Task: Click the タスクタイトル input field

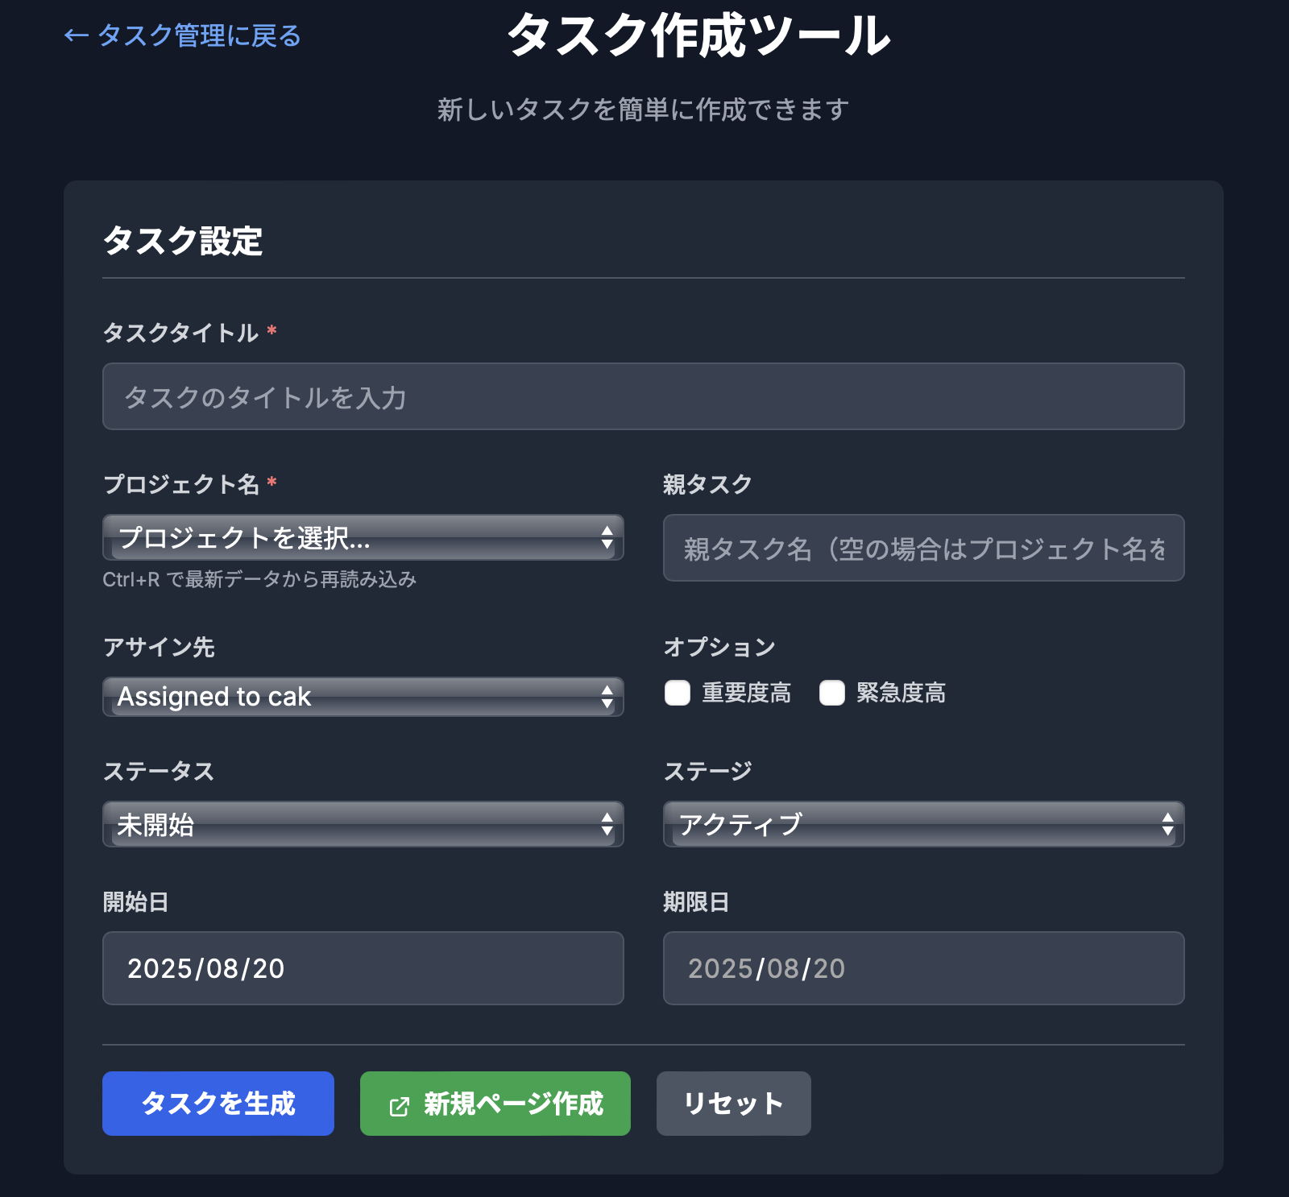Action: pos(643,396)
